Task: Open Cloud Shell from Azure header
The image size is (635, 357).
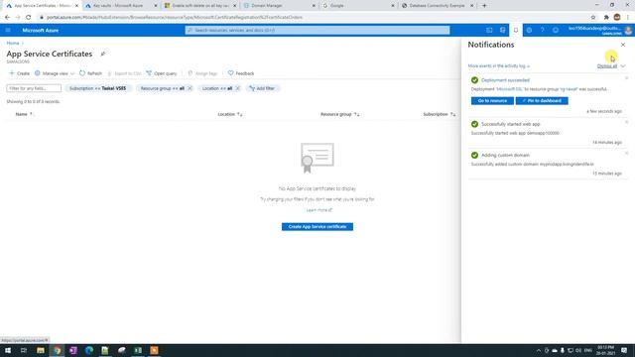Action: [x=489, y=30]
